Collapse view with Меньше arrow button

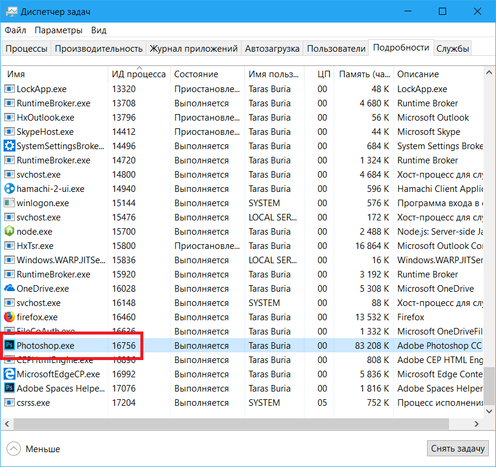[x=14, y=449]
